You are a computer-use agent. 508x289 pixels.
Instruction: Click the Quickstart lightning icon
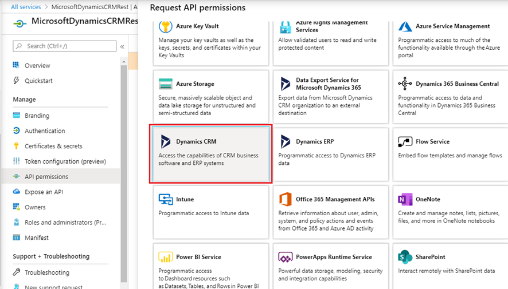pyautogui.click(x=16, y=80)
